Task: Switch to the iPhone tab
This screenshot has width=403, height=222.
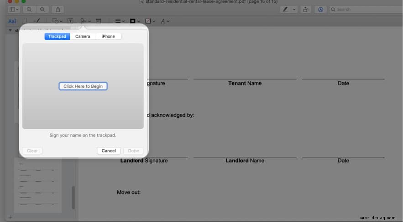Action: [x=108, y=36]
